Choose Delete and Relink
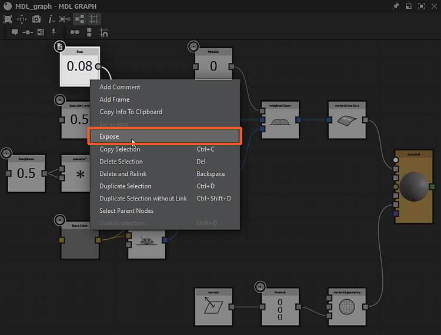 [x=165, y=174]
